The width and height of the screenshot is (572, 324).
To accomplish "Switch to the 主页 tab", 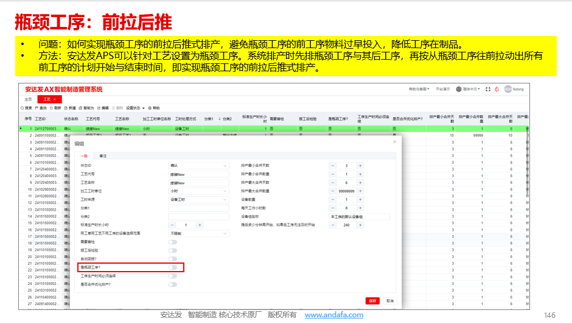I will [28, 99].
